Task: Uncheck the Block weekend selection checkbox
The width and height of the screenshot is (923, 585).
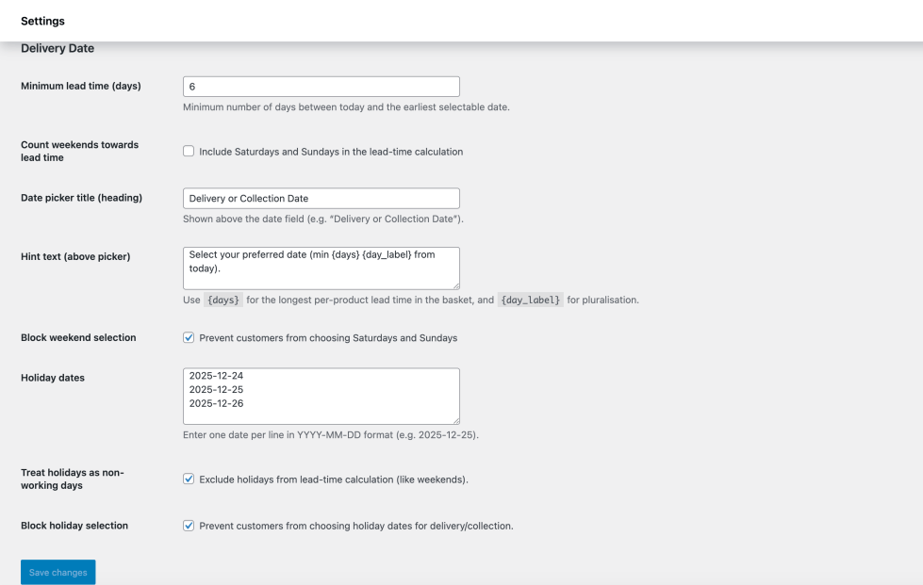Action: 189,337
